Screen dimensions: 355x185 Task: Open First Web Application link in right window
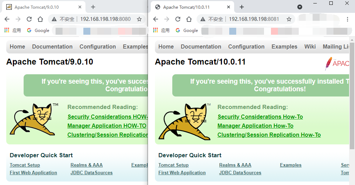pos(182,173)
